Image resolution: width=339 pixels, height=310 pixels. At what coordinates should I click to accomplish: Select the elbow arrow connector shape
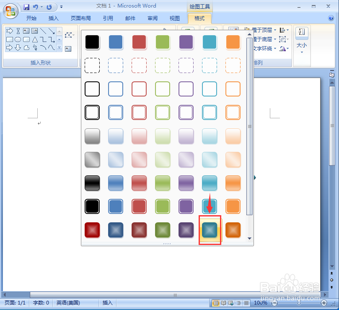(52, 39)
